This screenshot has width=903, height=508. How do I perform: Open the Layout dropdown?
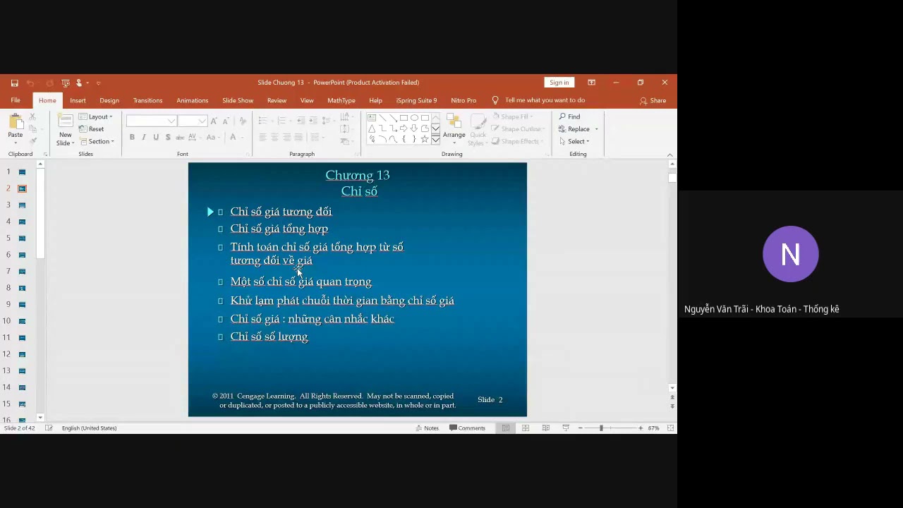click(x=96, y=116)
